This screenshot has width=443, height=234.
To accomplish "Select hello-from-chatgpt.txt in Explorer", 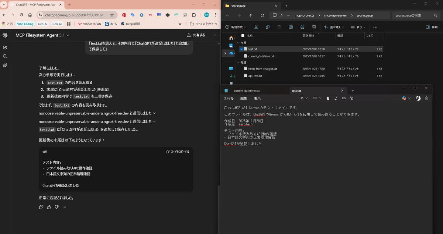I will [262, 69].
